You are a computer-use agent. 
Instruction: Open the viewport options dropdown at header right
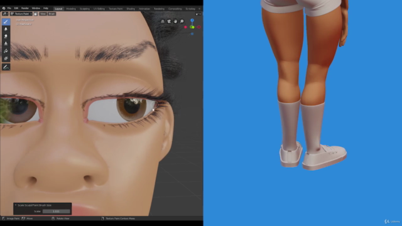click(198, 14)
